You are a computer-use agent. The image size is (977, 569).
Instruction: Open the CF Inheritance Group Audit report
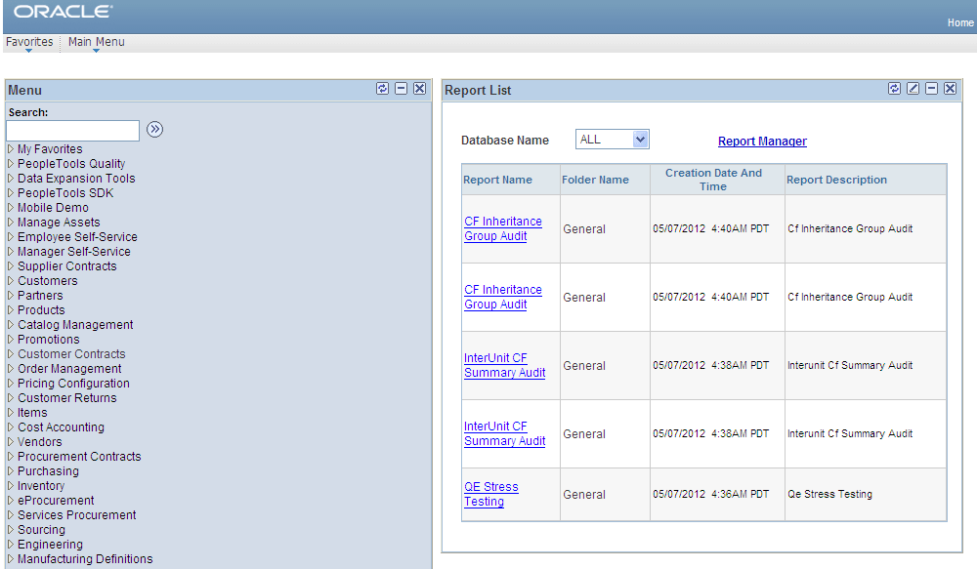tap(503, 228)
